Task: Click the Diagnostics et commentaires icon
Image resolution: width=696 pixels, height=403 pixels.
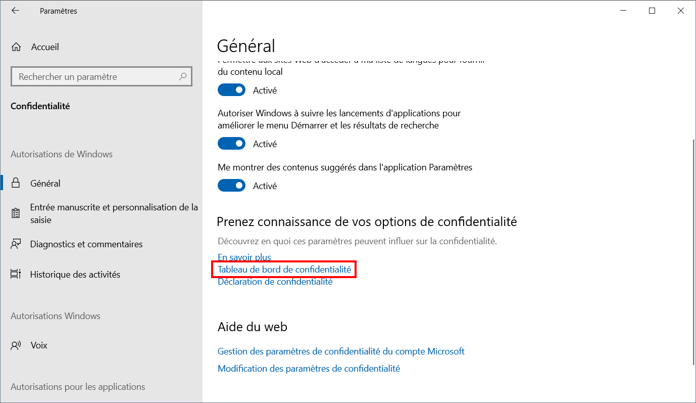Action: click(x=16, y=244)
